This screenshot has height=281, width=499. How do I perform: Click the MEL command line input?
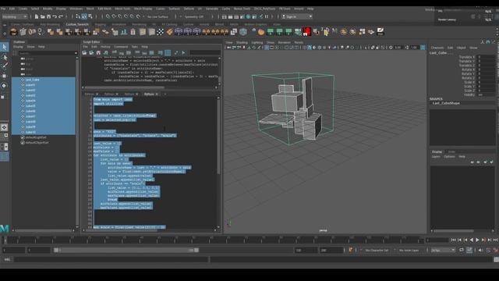click(x=111, y=260)
